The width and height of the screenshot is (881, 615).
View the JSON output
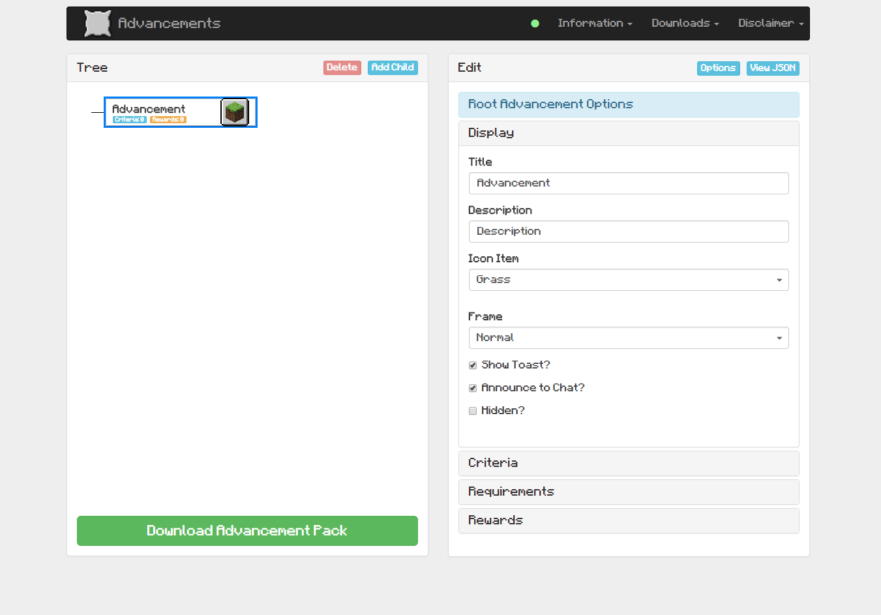tap(773, 68)
